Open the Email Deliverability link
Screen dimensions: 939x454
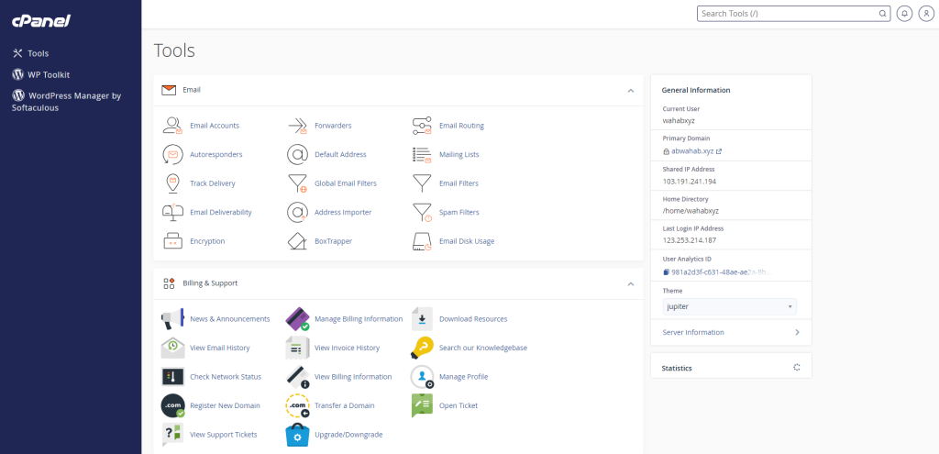(220, 212)
